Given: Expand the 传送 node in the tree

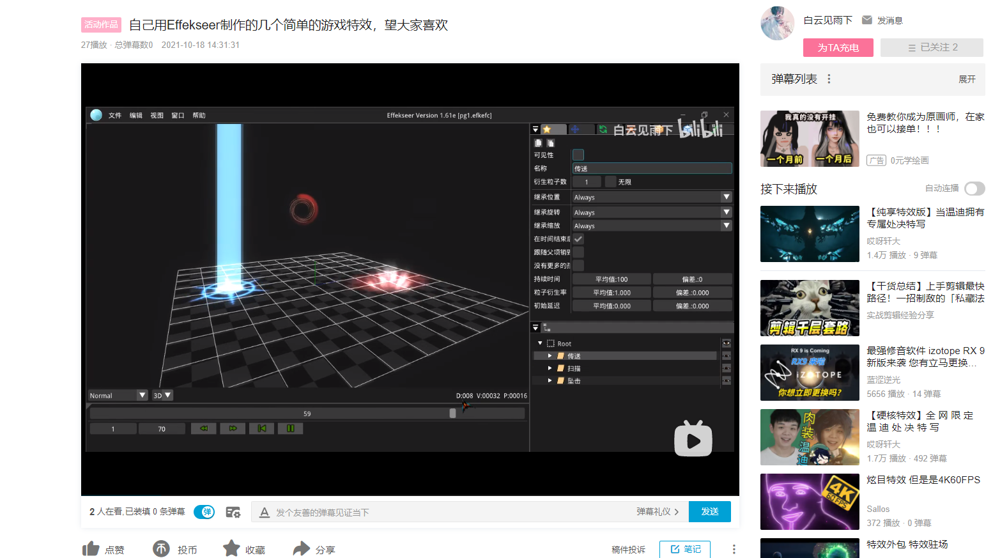Looking at the screenshot, I should pos(550,356).
